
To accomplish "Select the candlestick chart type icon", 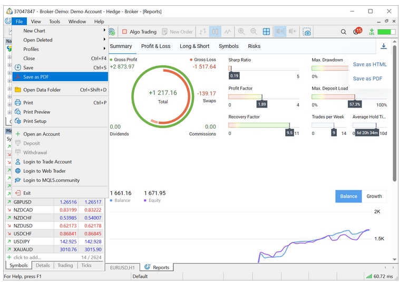I will point(215,32).
